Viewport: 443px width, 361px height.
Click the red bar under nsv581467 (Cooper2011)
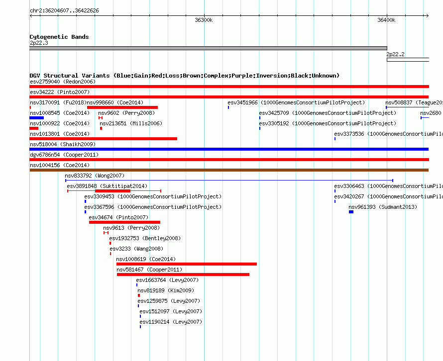183,274
